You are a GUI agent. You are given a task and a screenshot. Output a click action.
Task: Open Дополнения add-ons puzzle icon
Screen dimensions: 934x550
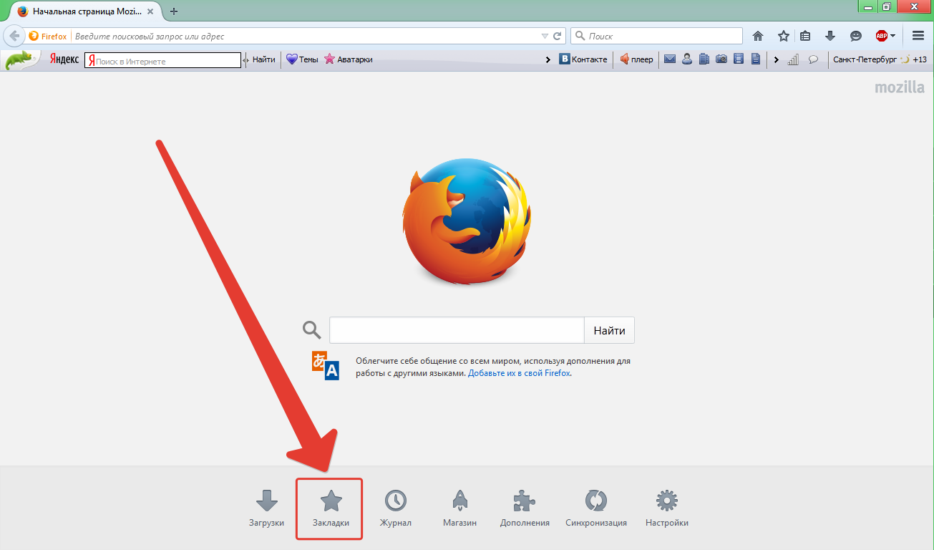525,508
